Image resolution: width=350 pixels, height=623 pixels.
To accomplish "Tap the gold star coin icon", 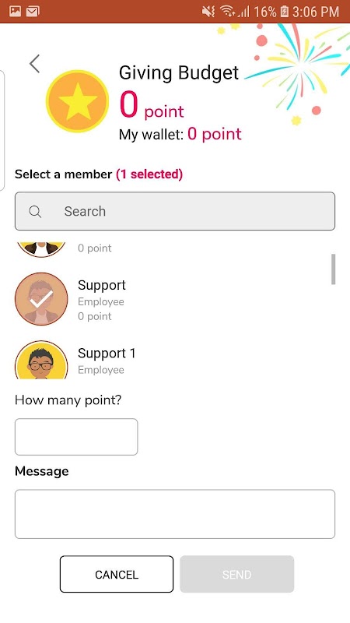I will point(77,101).
